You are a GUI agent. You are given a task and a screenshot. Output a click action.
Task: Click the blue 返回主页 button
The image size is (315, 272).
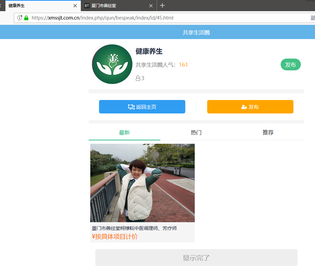click(142, 107)
